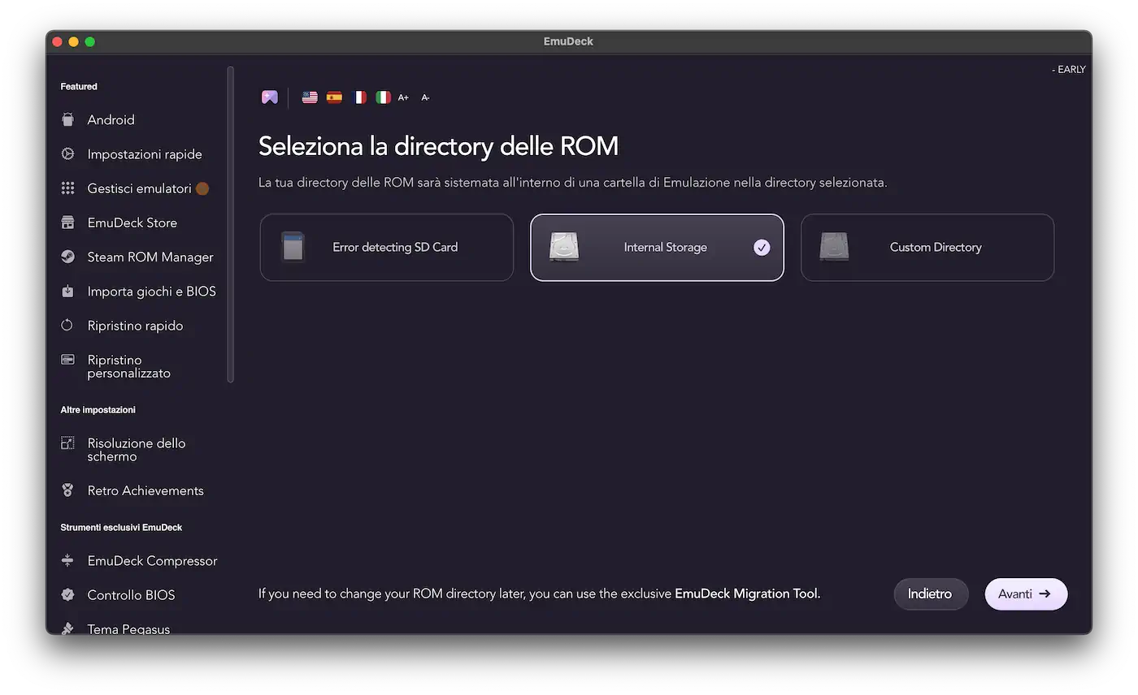The height and width of the screenshot is (695, 1138).
Task: Click the EmuDeck Compressor icon
Action: click(67, 560)
